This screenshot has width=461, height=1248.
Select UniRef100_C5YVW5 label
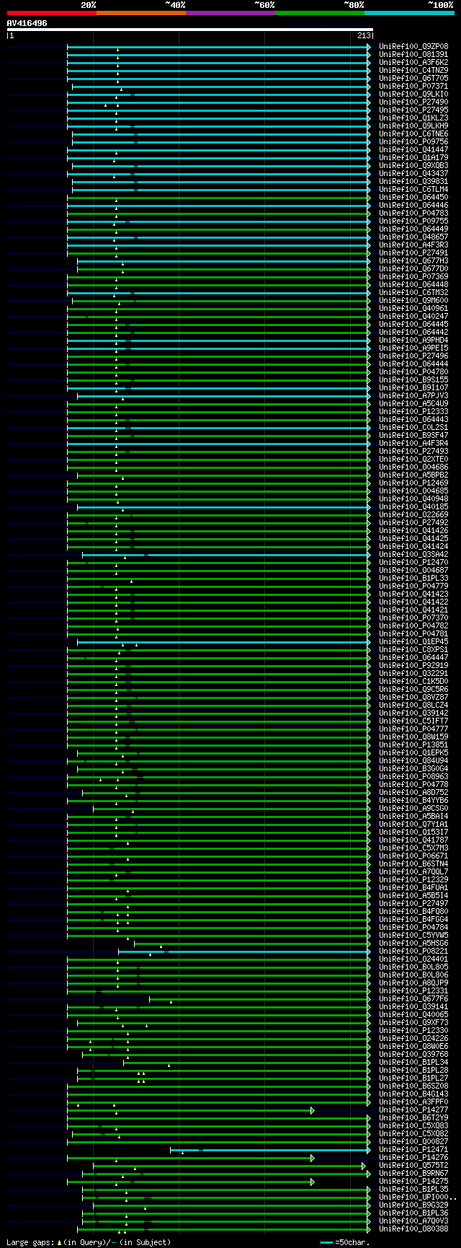pyautogui.click(x=413, y=936)
